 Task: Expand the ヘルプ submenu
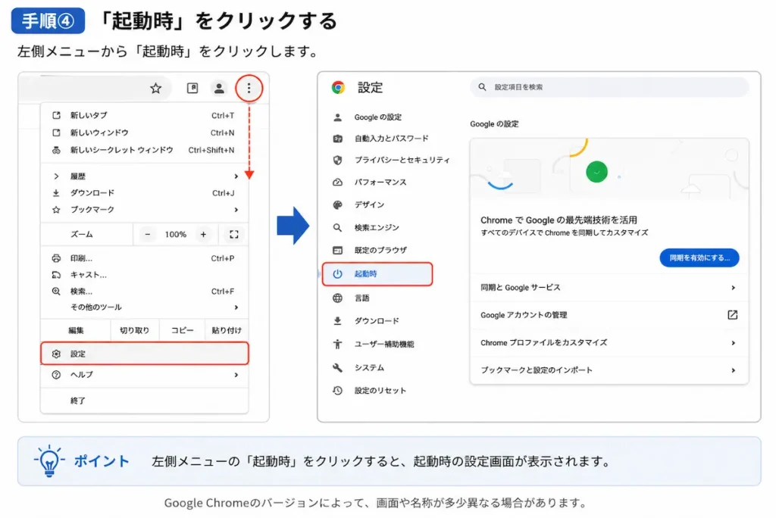pyautogui.click(x=143, y=375)
